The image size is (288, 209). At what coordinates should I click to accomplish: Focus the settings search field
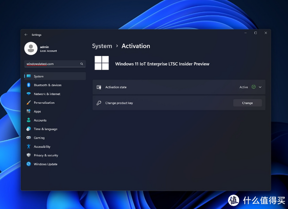pos(55,64)
